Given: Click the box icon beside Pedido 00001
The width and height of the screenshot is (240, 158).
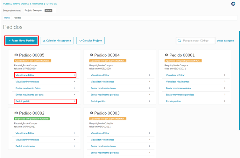Looking at the screenshot, I should pyautogui.click(x=166, y=55).
